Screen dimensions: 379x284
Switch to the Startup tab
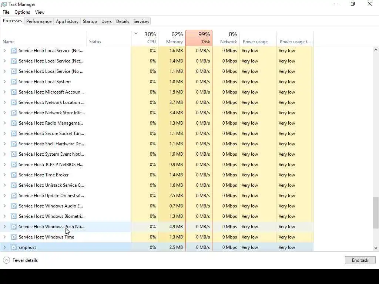90,21
